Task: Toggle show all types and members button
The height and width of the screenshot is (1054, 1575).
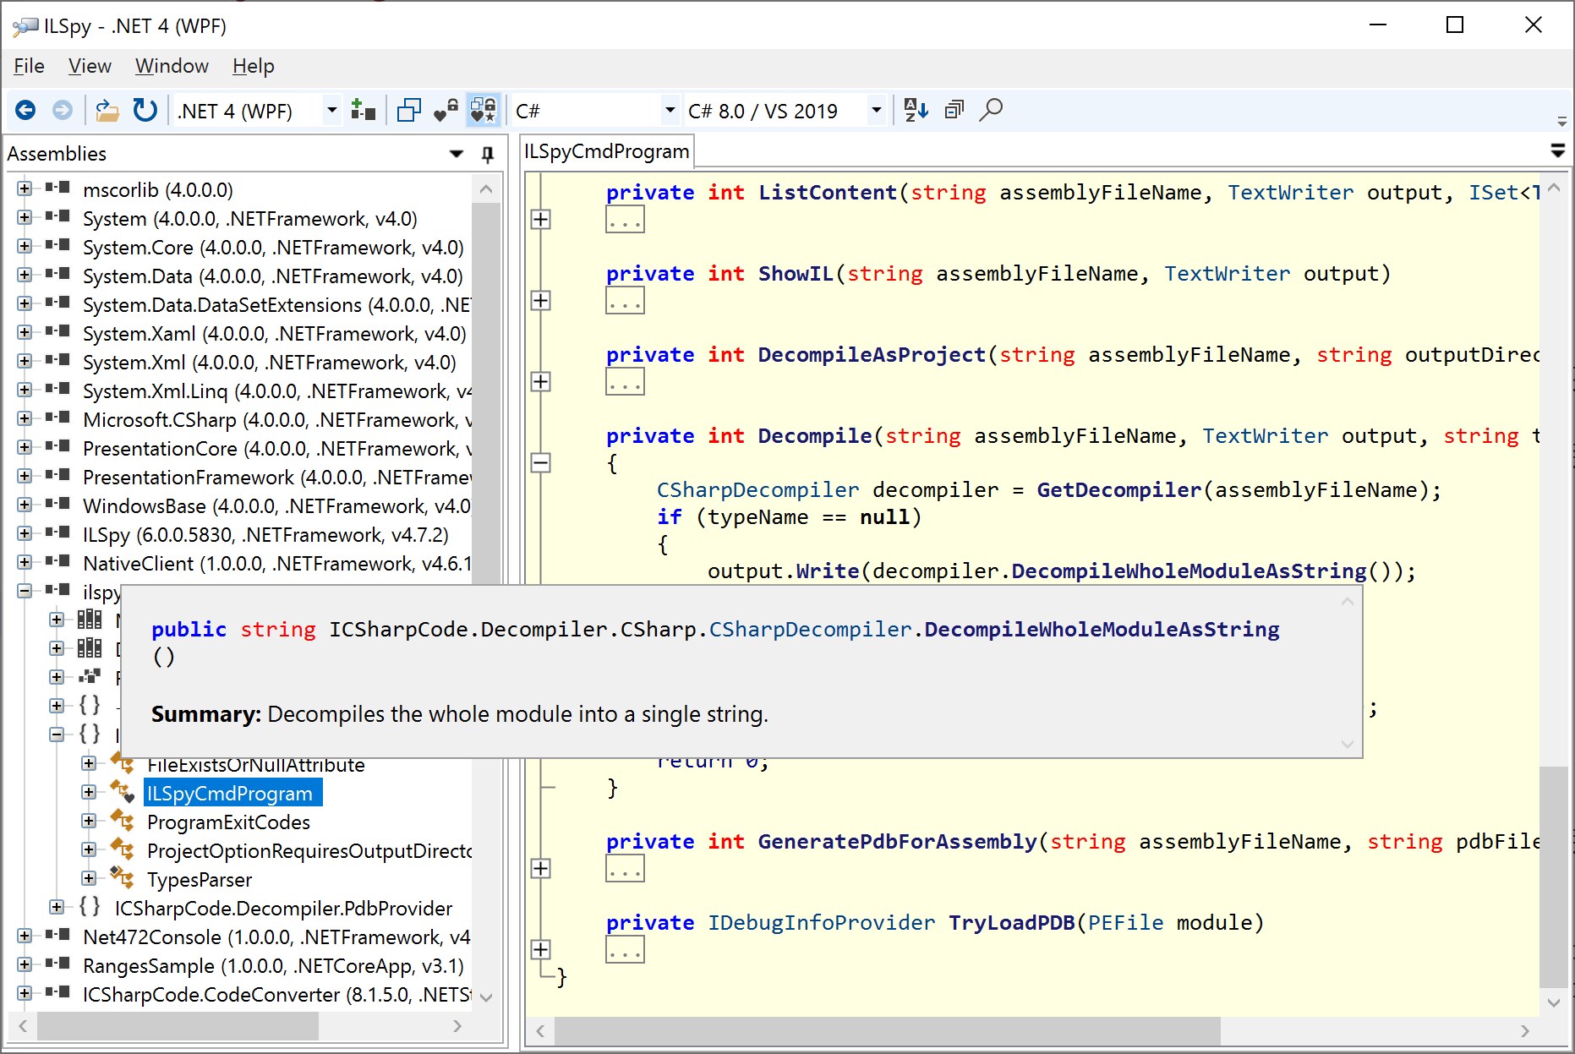Action: pos(484,111)
